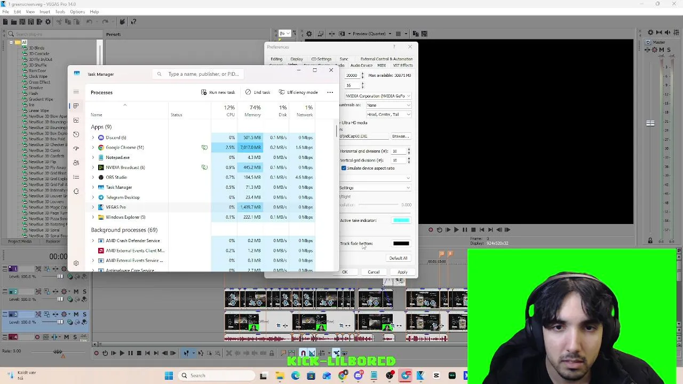Open thumbnails 'Head, Center, Tail' dropdown

pyautogui.click(x=388, y=115)
